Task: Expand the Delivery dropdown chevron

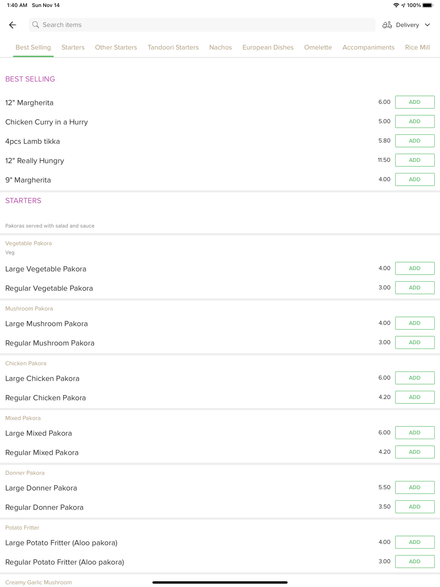Action: (427, 25)
